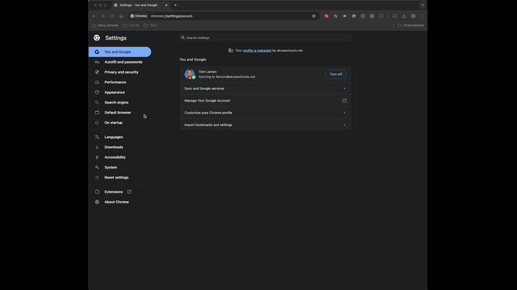Viewport: 517px width, 290px height.
Task: Select Privacy and security in sidebar
Action: [120, 72]
